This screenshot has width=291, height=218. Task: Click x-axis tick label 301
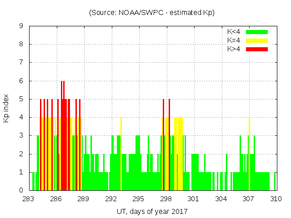194,199
